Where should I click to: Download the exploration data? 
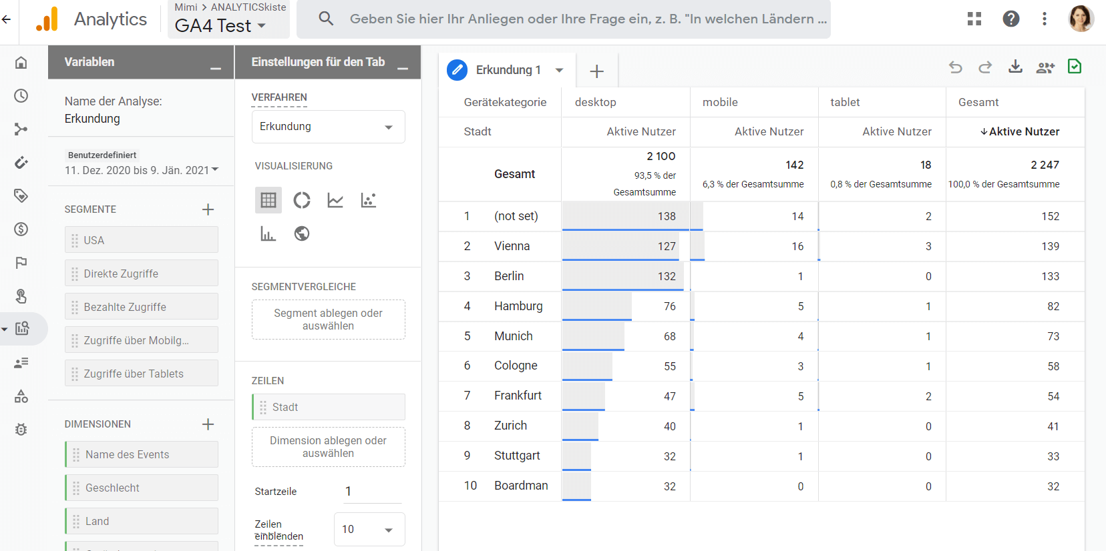[x=1015, y=67]
